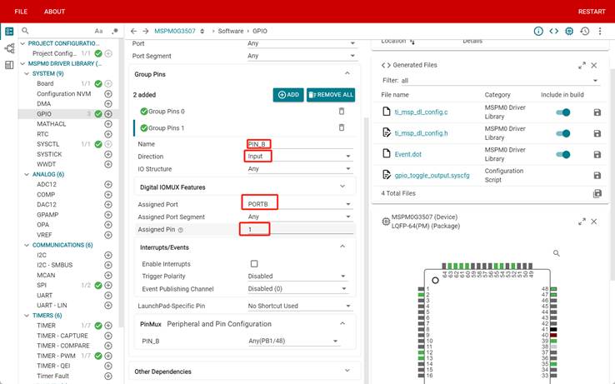Delete Group Pins 0 with trash icon

pos(341,111)
